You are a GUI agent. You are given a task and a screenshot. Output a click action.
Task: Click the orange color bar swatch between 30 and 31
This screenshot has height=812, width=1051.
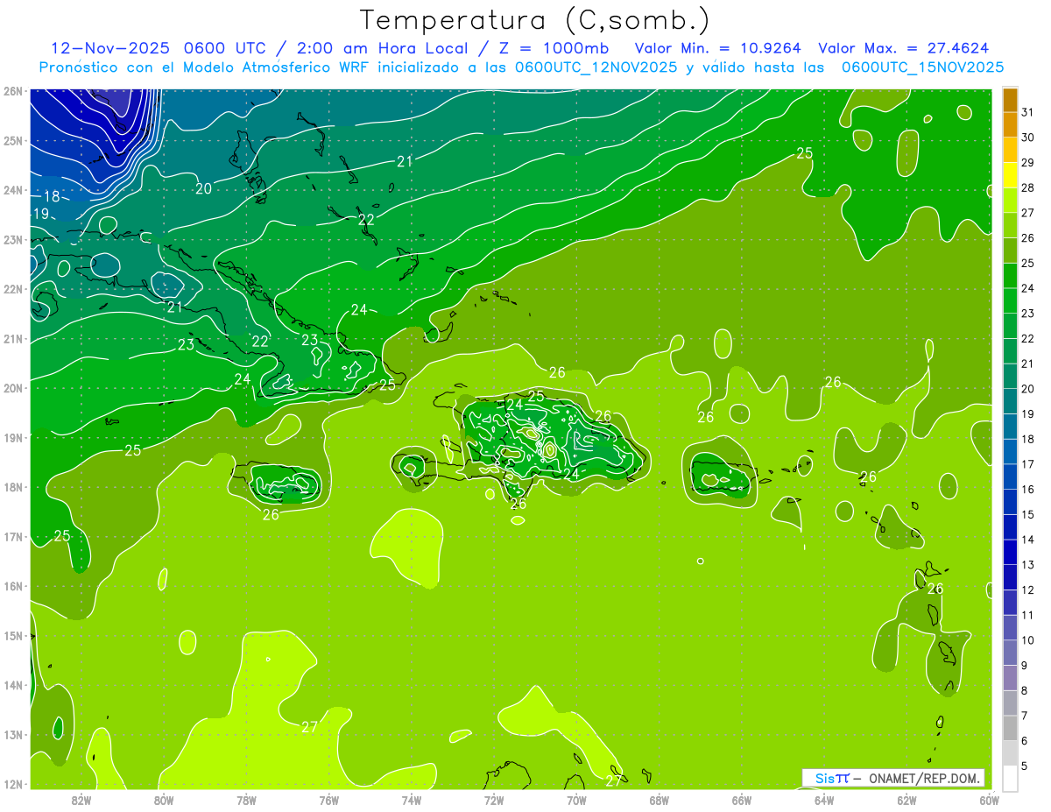[x=1010, y=124]
